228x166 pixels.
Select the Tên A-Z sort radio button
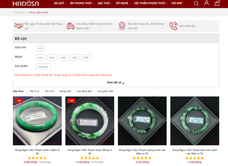(x=28, y=91)
